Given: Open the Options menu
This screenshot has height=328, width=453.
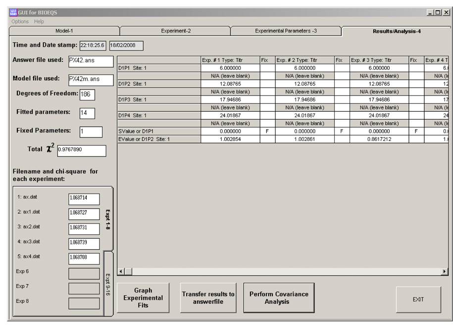Looking at the screenshot, I should pos(20,21).
